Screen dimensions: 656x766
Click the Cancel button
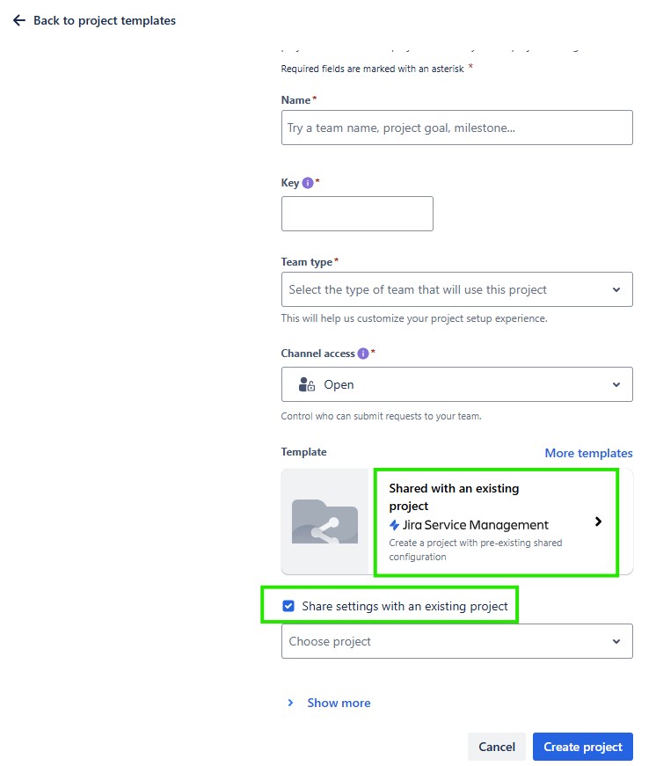tap(497, 746)
